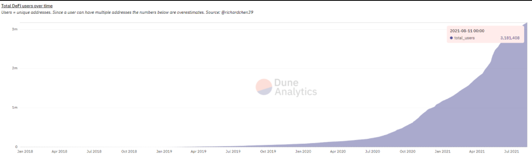The height and width of the screenshot is (155, 532).
Task: Click the Oct 2018 x-axis label
Action: (x=129, y=152)
